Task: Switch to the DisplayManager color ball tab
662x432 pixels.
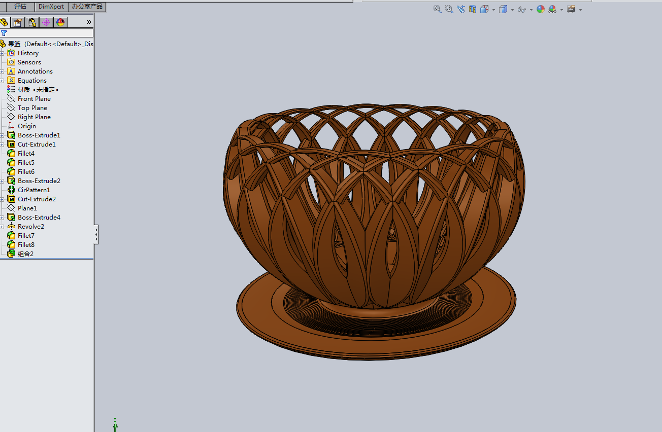Action: click(60, 22)
